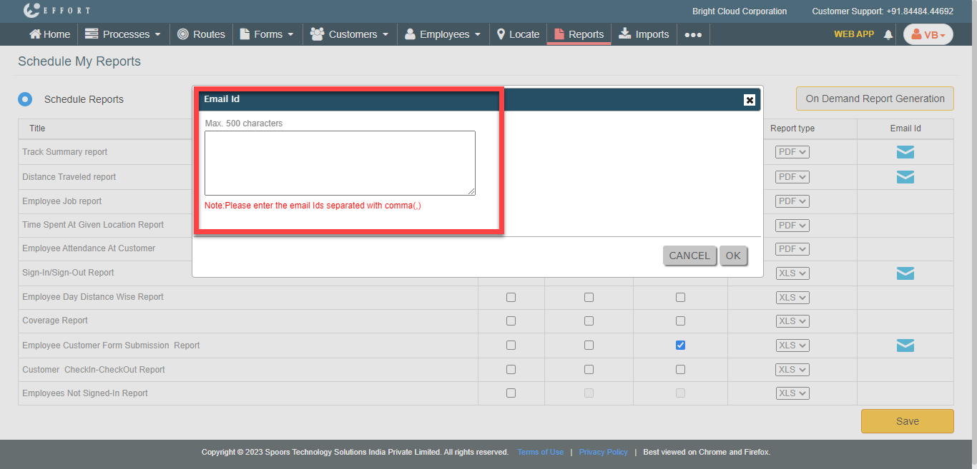This screenshot has width=977, height=469.
Task: Click the three-dots more menu icon
Action: [x=692, y=34]
